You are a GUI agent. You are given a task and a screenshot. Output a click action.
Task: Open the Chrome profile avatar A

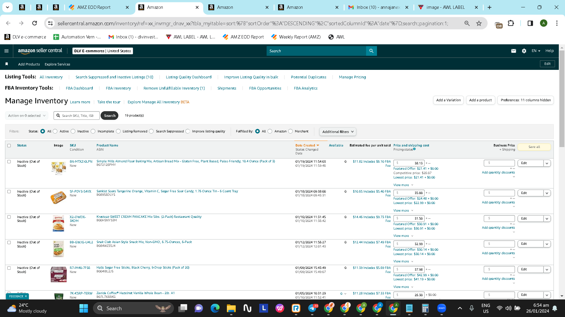[544, 23]
